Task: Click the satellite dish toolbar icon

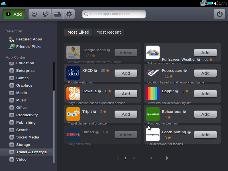Action: pos(46,14)
